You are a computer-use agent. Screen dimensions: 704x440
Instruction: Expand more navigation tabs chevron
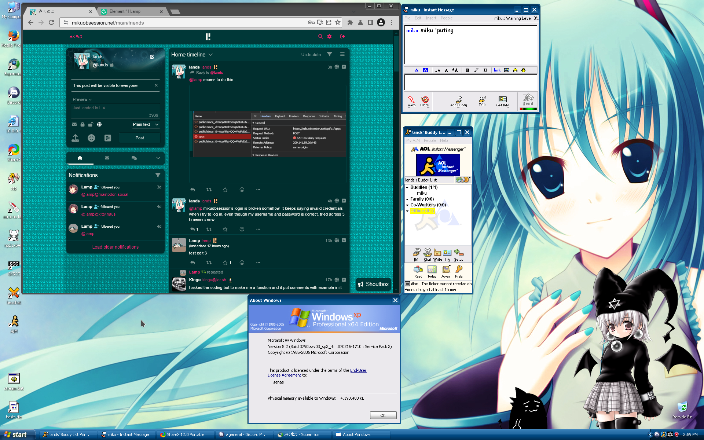point(158,158)
